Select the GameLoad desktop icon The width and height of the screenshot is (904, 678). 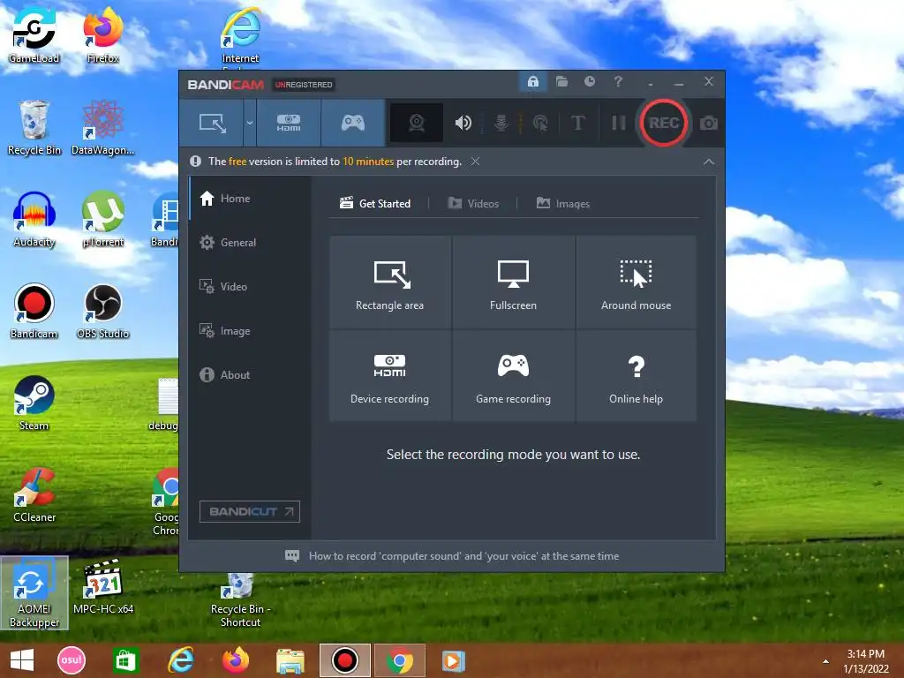click(34, 34)
